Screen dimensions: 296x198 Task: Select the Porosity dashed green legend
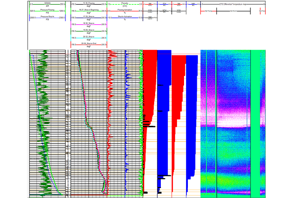125,3
